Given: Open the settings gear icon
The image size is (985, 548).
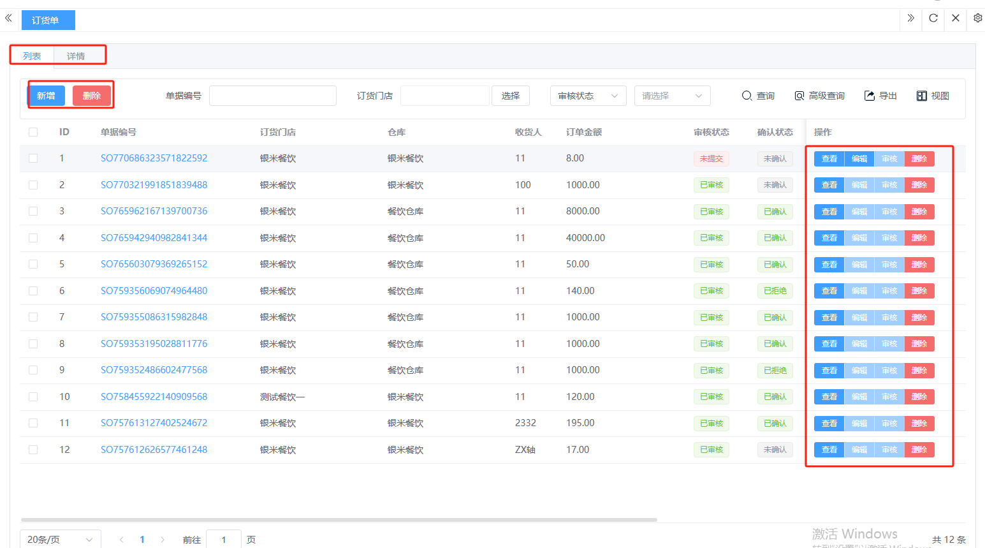Looking at the screenshot, I should coord(977,18).
